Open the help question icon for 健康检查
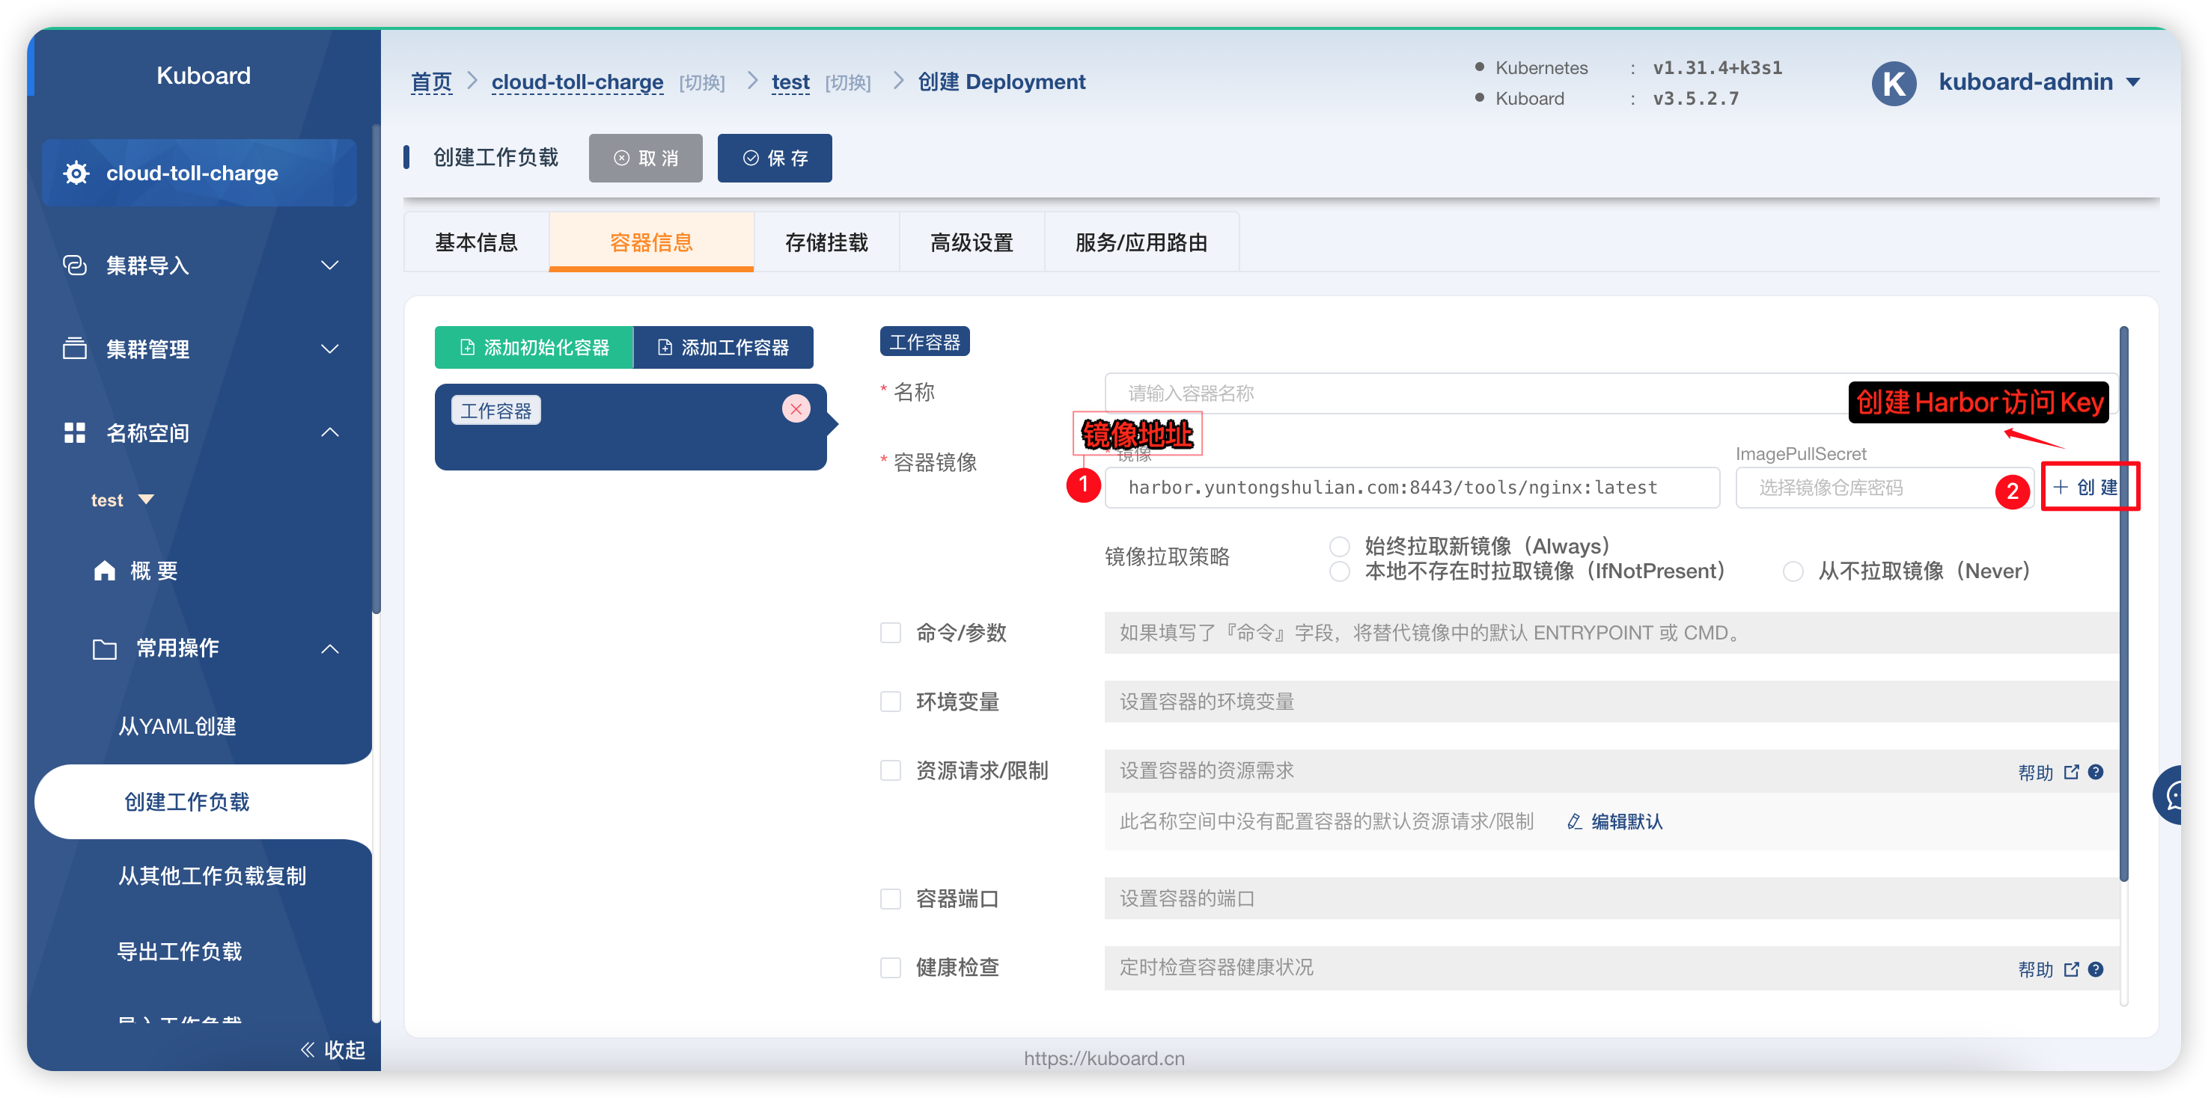The image size is (2208, 1098). point(2096,969)
